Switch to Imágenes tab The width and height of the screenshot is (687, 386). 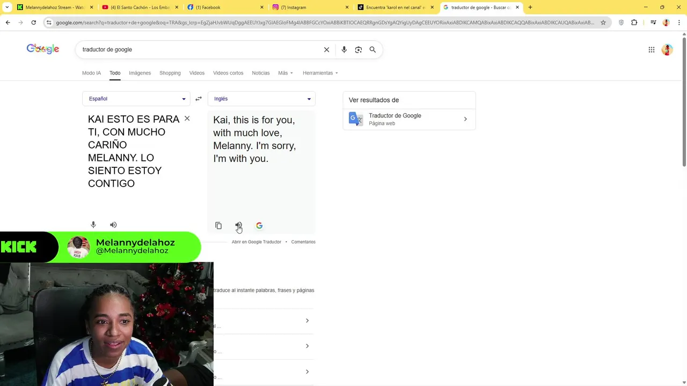[140, 73]
